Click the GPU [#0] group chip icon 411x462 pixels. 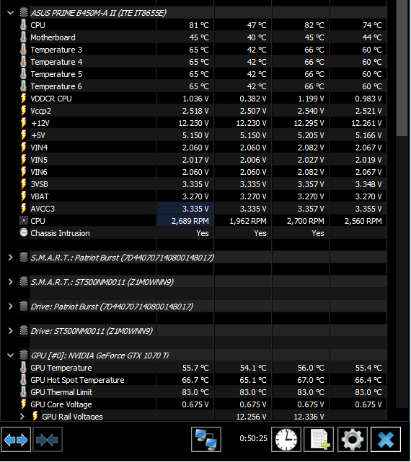(24, 355)
